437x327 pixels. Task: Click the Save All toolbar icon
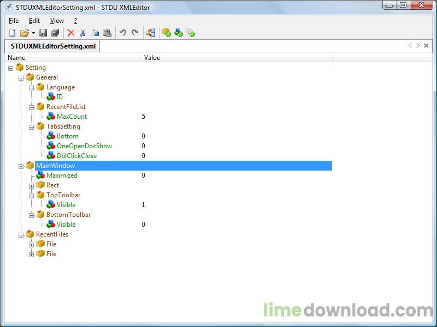coord(55,33)
